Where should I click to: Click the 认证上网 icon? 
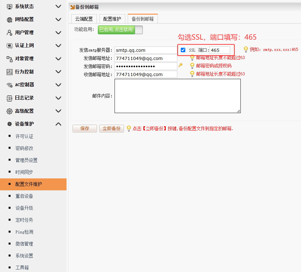[9, 46]
